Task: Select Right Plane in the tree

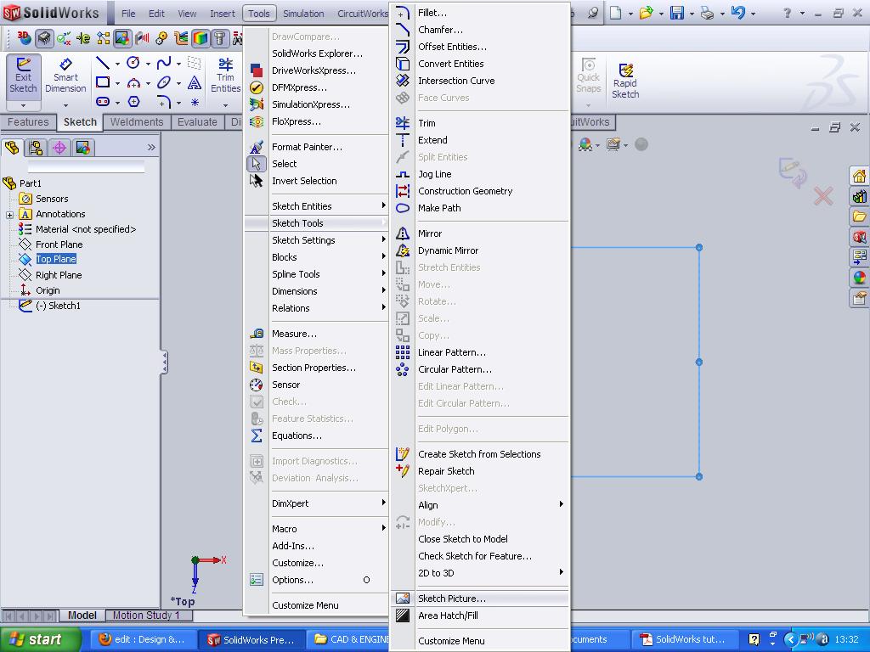Action: pos(59,275)
